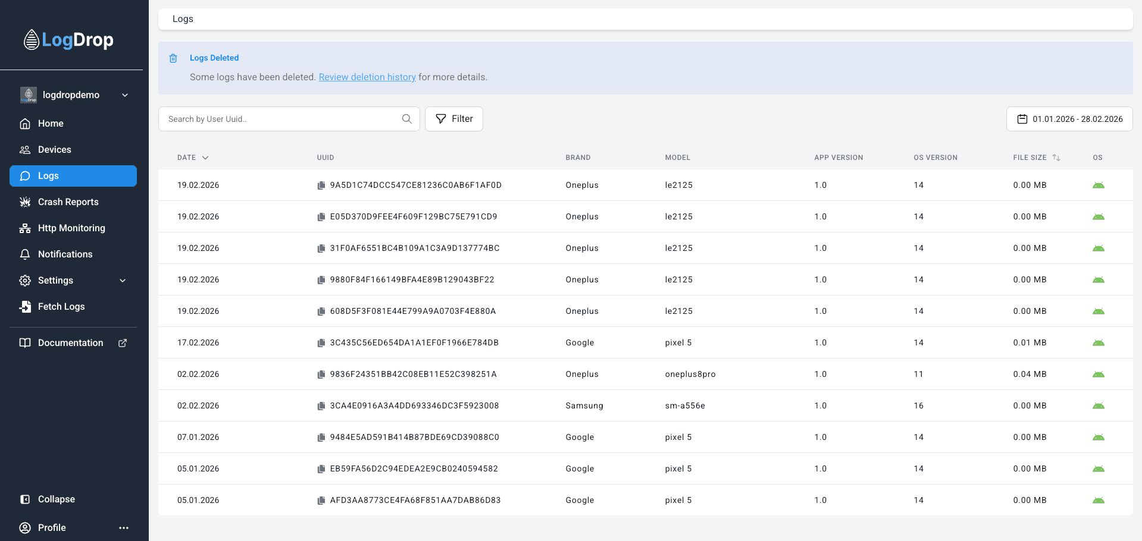Click the Crash Reports burst icon
This screenshot has width=1142, height=541.
point(25,202)
